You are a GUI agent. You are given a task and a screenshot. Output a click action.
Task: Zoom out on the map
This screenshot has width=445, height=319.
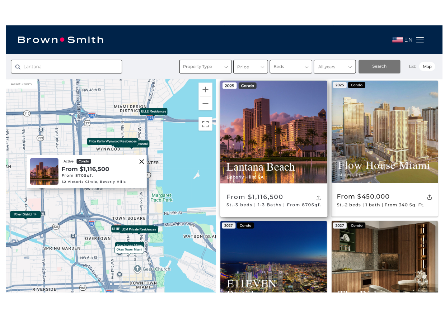[x=205, y=103]
